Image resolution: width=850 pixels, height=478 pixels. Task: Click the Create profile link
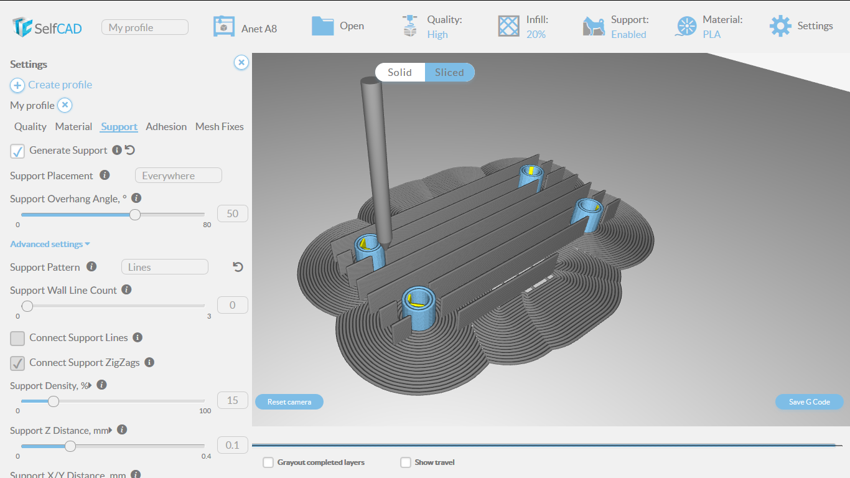[x=60, y=85]
